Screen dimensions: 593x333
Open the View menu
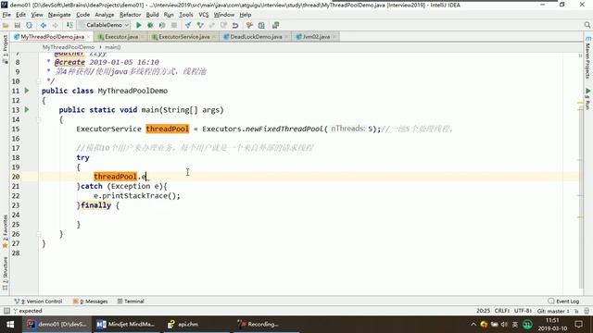37,15
